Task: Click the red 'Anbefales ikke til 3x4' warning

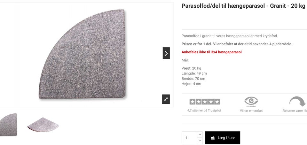Action: (x=212, y=52)
